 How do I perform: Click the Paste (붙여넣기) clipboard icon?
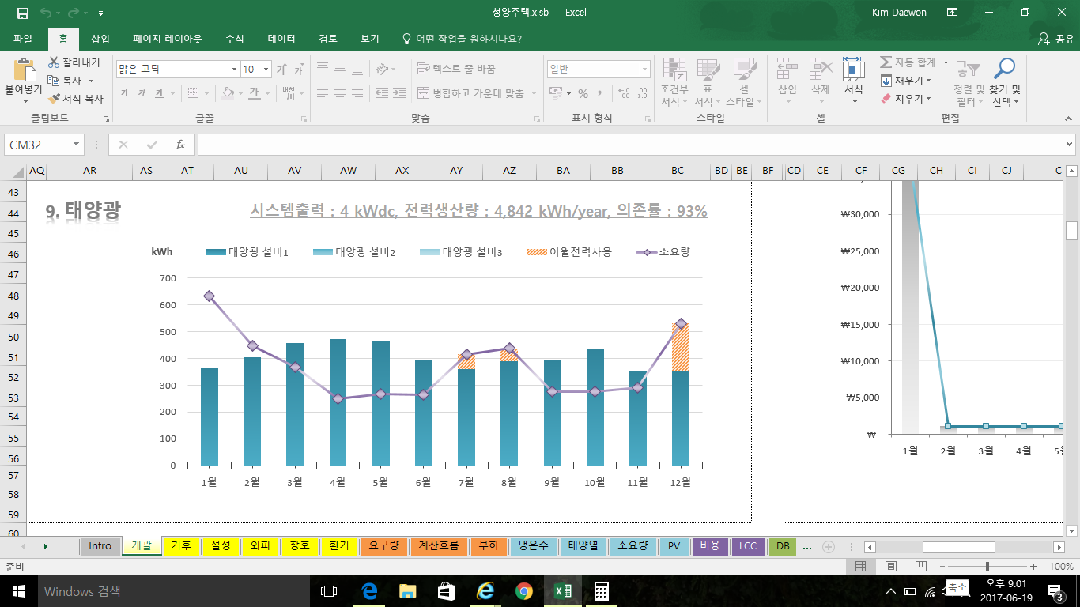pyautogui.click(x=24, y=71)
